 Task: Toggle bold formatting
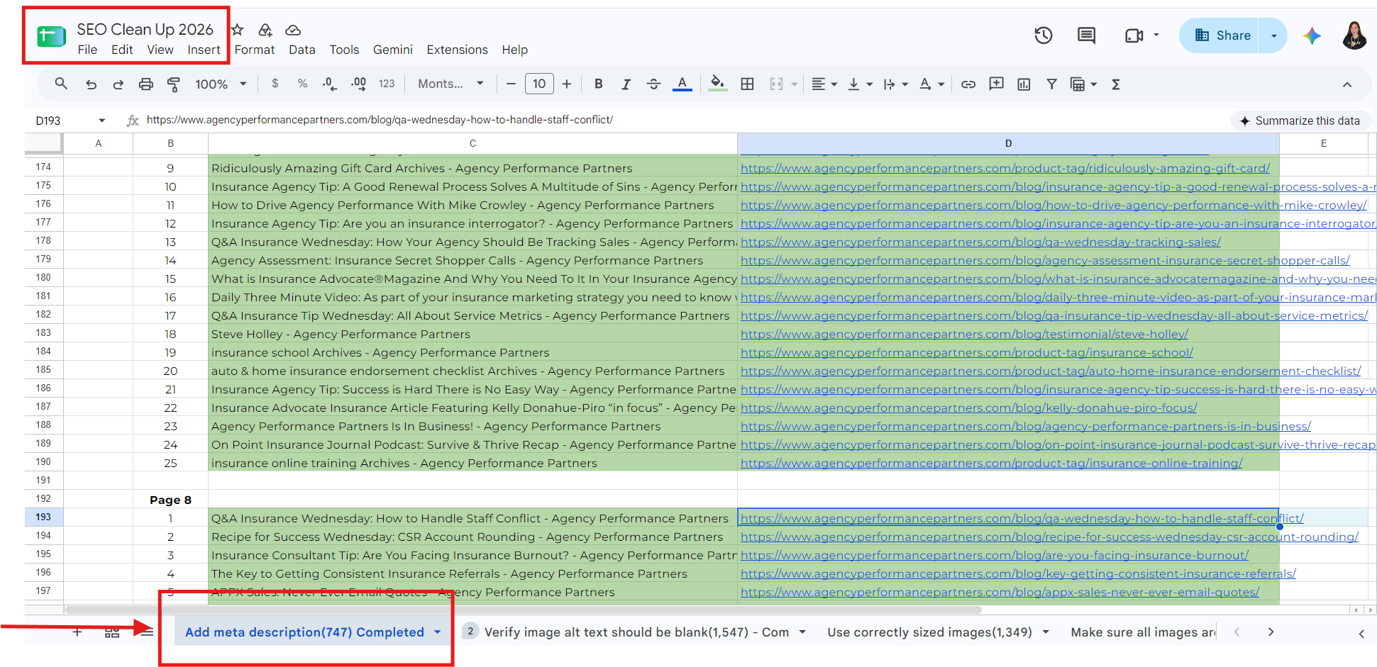[599, 84]
